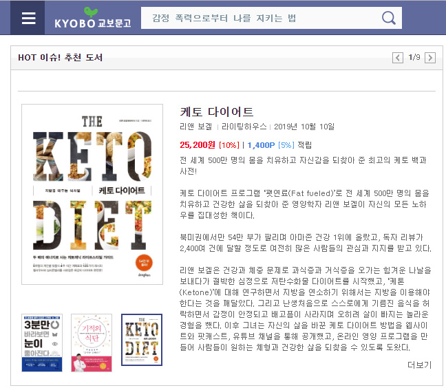Click author name 리앤 보겔
This screenshot has height=388, width=446.
click(x=196, y=126)
